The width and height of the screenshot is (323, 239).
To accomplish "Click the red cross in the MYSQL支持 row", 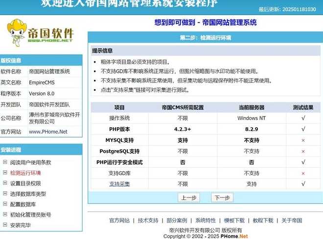I will point(303,140).
